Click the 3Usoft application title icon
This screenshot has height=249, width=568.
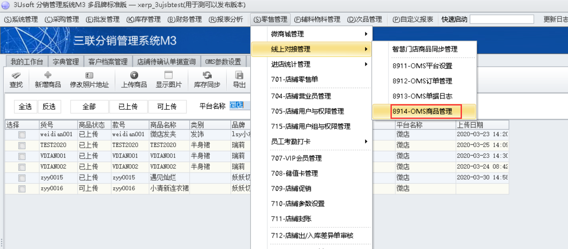[x=6, y=5]
